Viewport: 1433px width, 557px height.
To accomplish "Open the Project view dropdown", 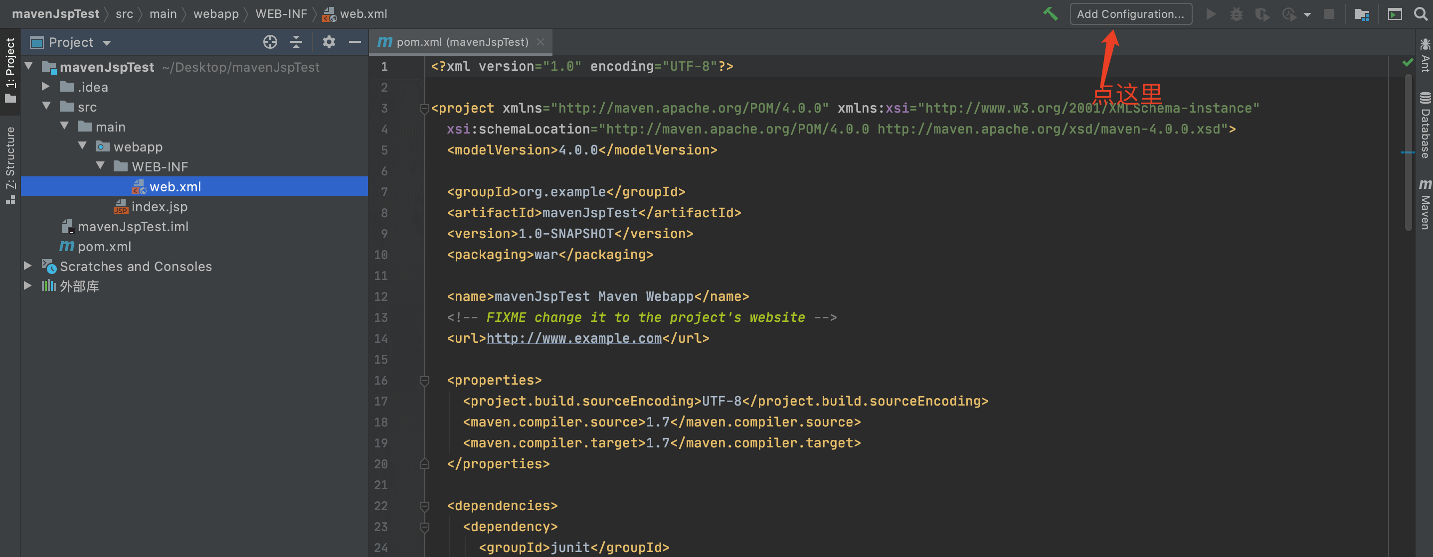I will pyautogui.click(x=106, y=43).
